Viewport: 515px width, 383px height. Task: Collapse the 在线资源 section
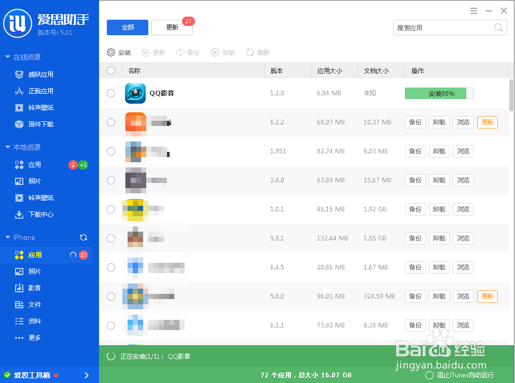pos(8,57)
